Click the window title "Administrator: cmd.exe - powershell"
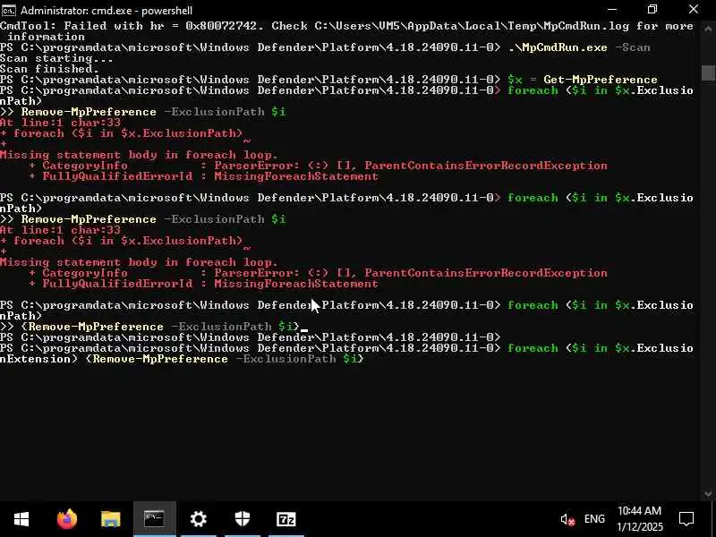The image size is (716, 537). [107, 10]
